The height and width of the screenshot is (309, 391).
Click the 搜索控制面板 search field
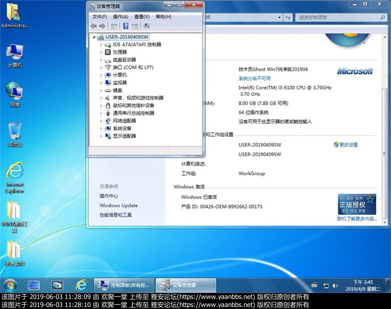click(338, 18)
